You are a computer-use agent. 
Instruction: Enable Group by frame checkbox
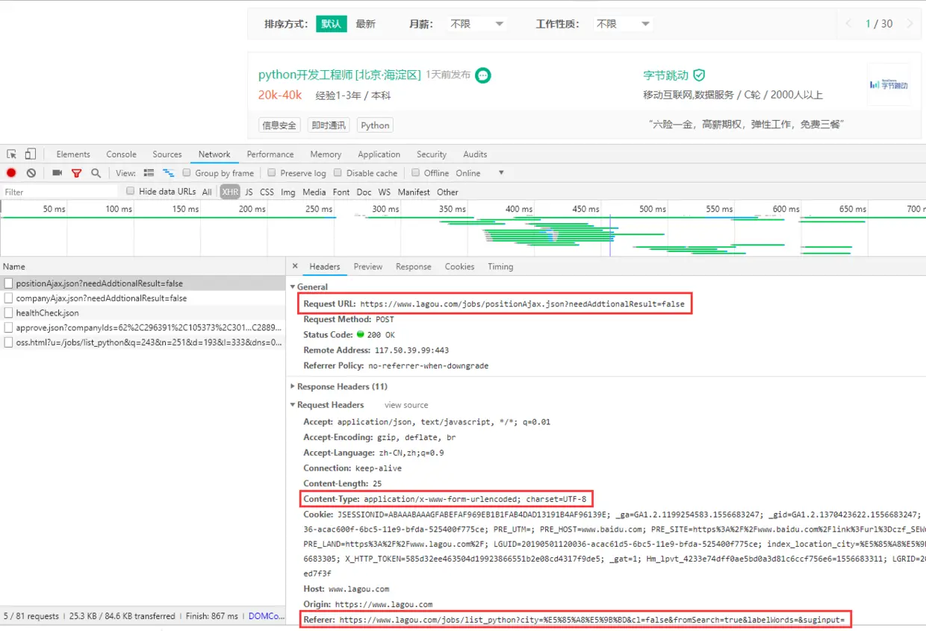click(x=187, y=172)
